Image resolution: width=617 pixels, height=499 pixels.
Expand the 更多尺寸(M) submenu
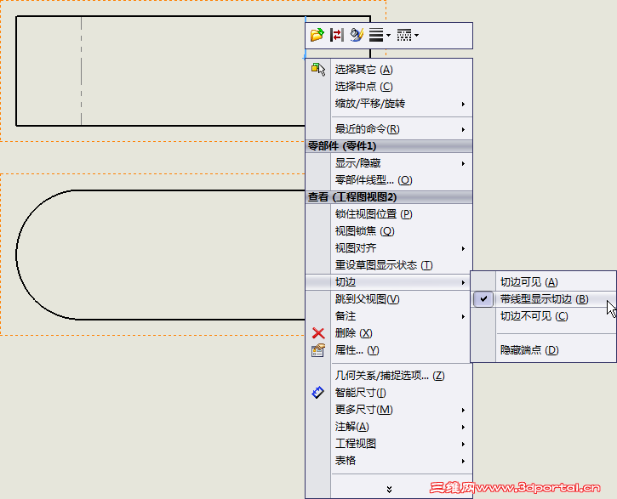[x=389, y=410]
